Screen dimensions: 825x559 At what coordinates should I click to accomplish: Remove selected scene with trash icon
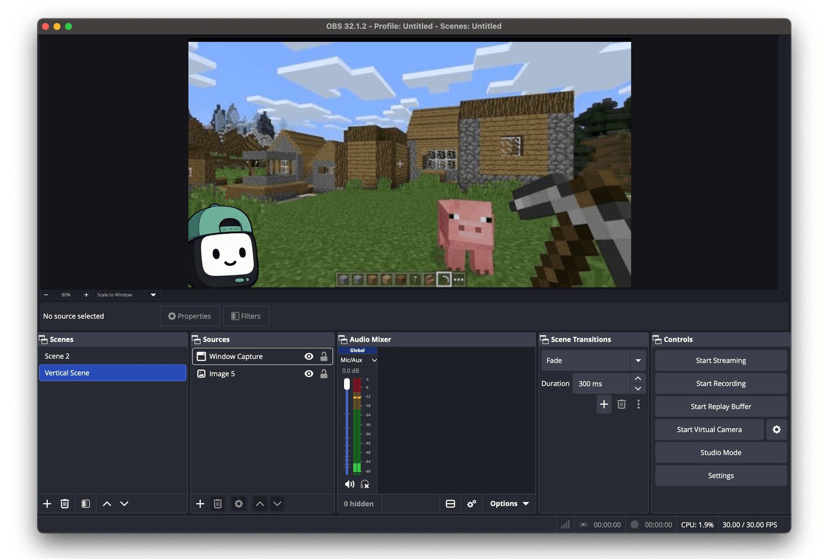click(65, 504)
